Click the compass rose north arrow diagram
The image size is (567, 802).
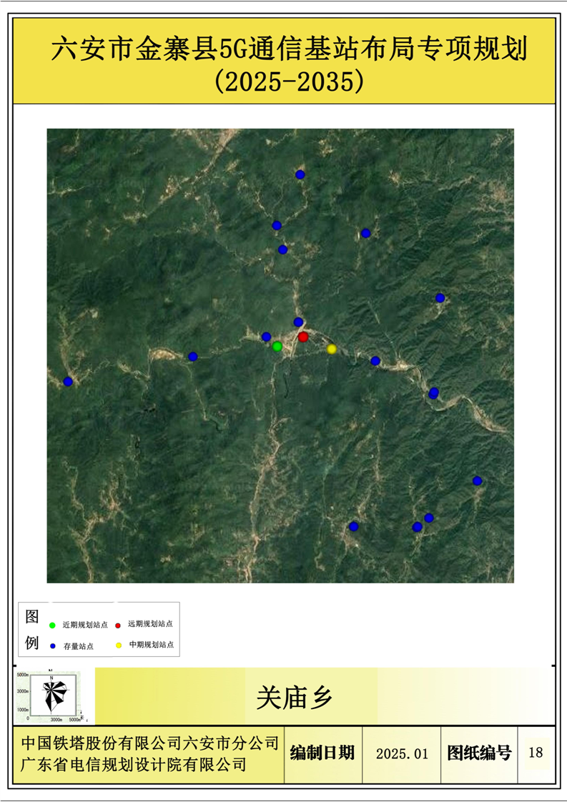tap(54, 695)
